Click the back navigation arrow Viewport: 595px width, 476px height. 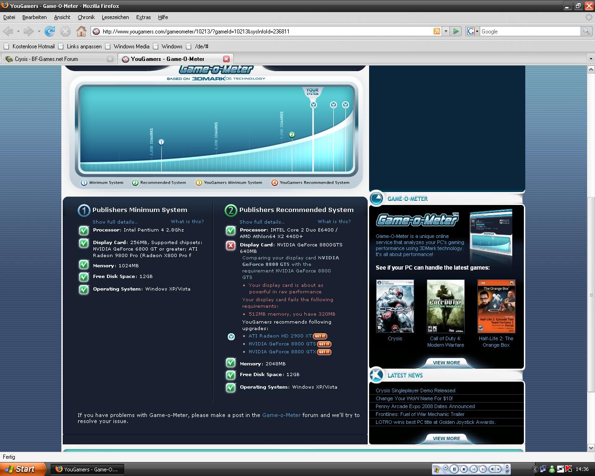(8, 31)
